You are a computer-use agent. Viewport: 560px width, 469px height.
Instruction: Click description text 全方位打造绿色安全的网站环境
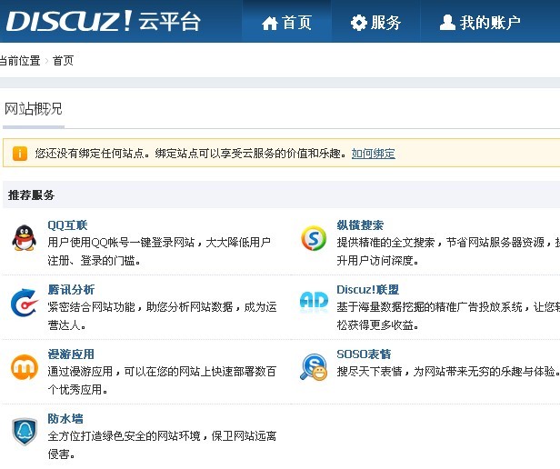tap(124, 436)
